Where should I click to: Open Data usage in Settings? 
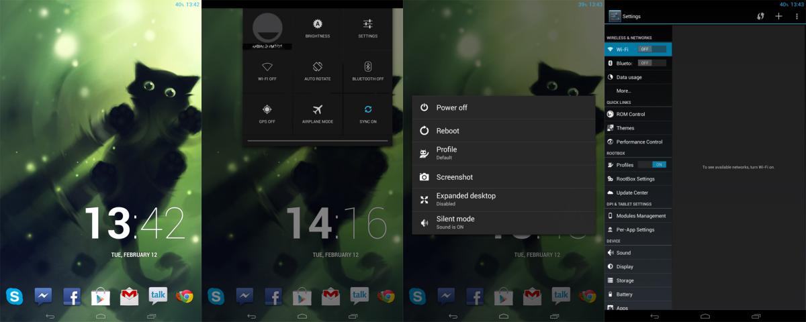(638, 77)
